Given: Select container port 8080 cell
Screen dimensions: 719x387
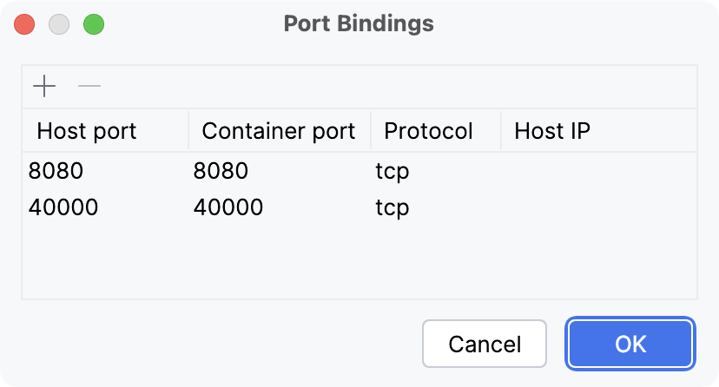Looking at the screenshot, I should point(221,172).
